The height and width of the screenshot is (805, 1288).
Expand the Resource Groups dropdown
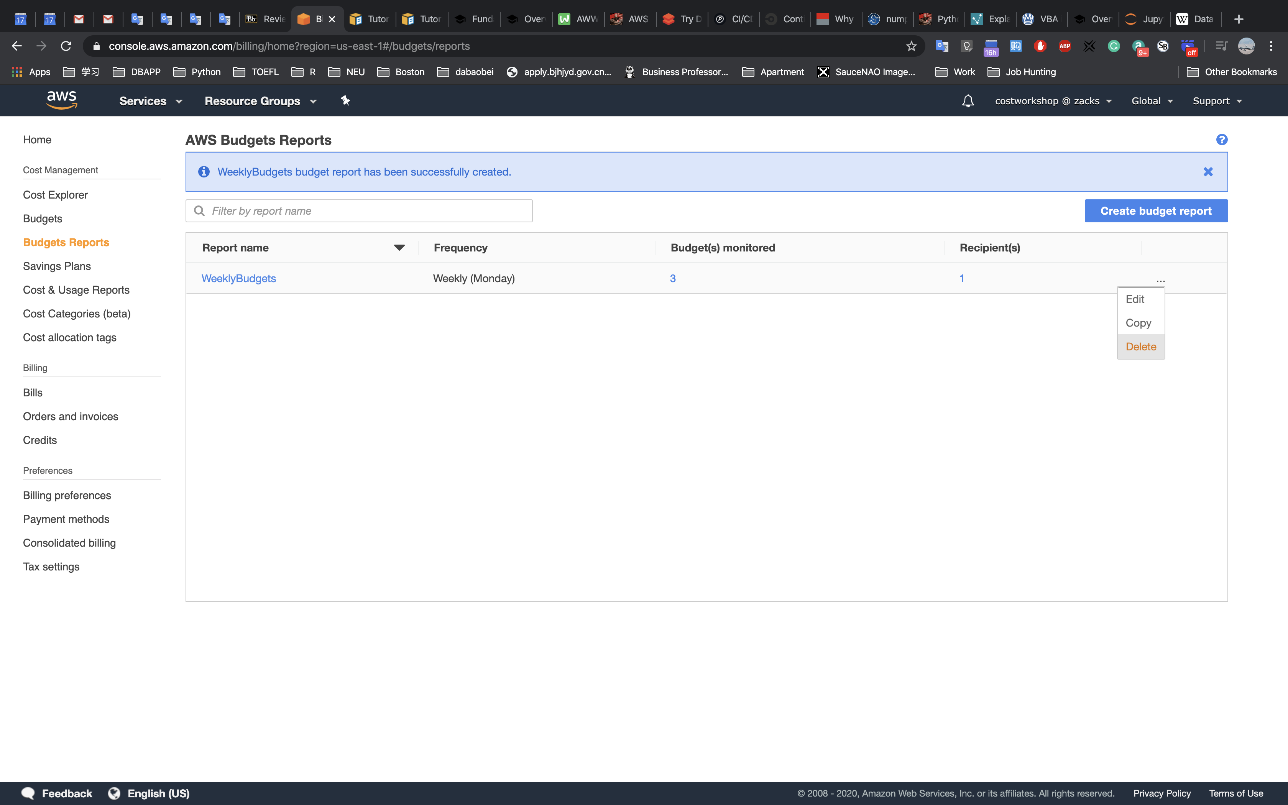[260, 101]
